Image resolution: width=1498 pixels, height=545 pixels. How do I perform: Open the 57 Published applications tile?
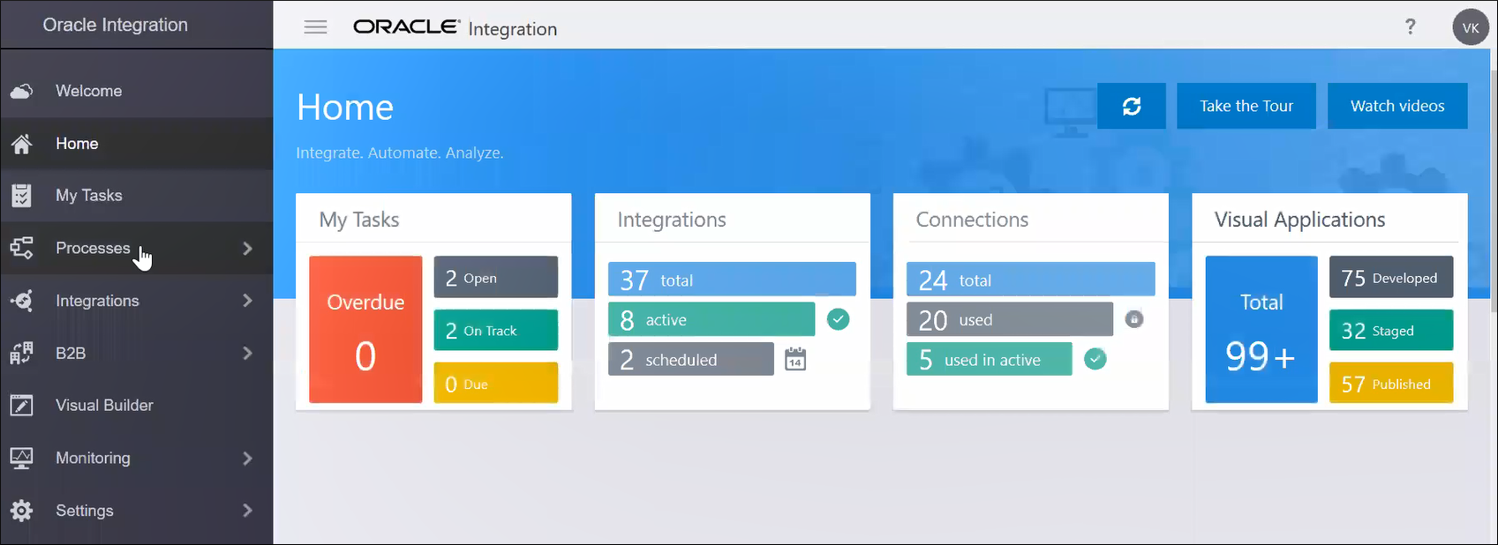1391,383
